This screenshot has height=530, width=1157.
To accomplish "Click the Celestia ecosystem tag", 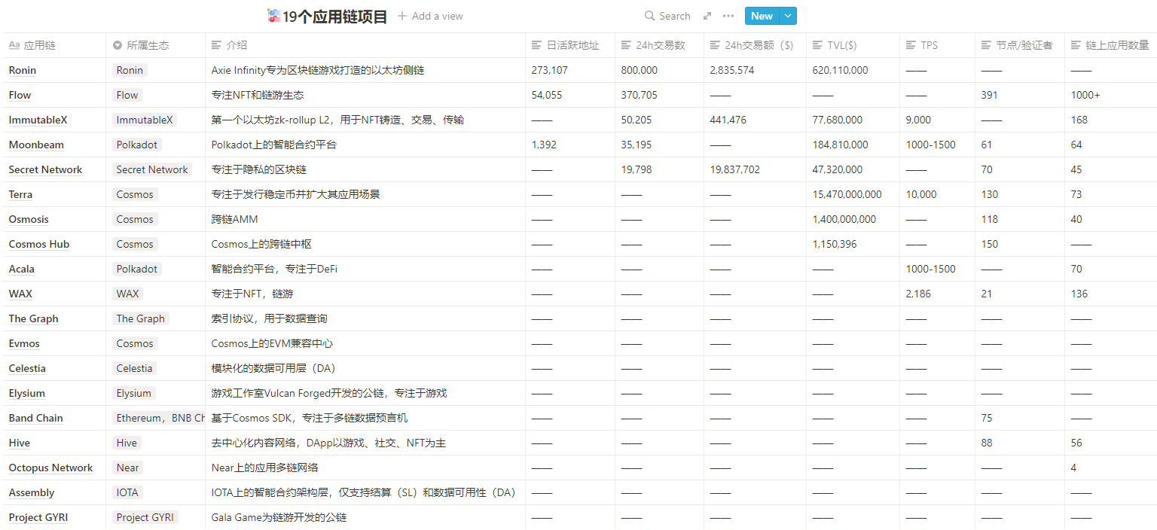I will (135, 368).
